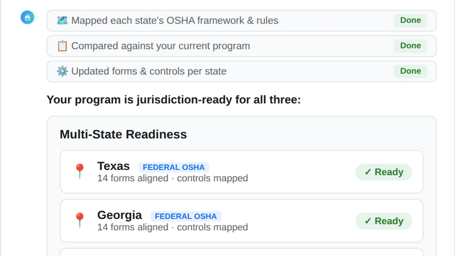This screenshot has width=455, height=256.
Task: Click the red pin icon for Texas
Action: click(x=80, y=171)
